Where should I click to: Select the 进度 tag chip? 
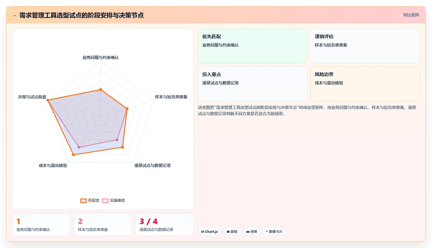click(251, 232)
